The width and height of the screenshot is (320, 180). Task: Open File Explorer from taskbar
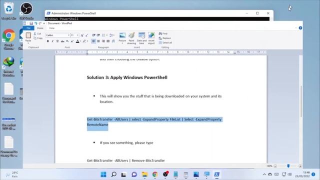click(x=144, y=174)
